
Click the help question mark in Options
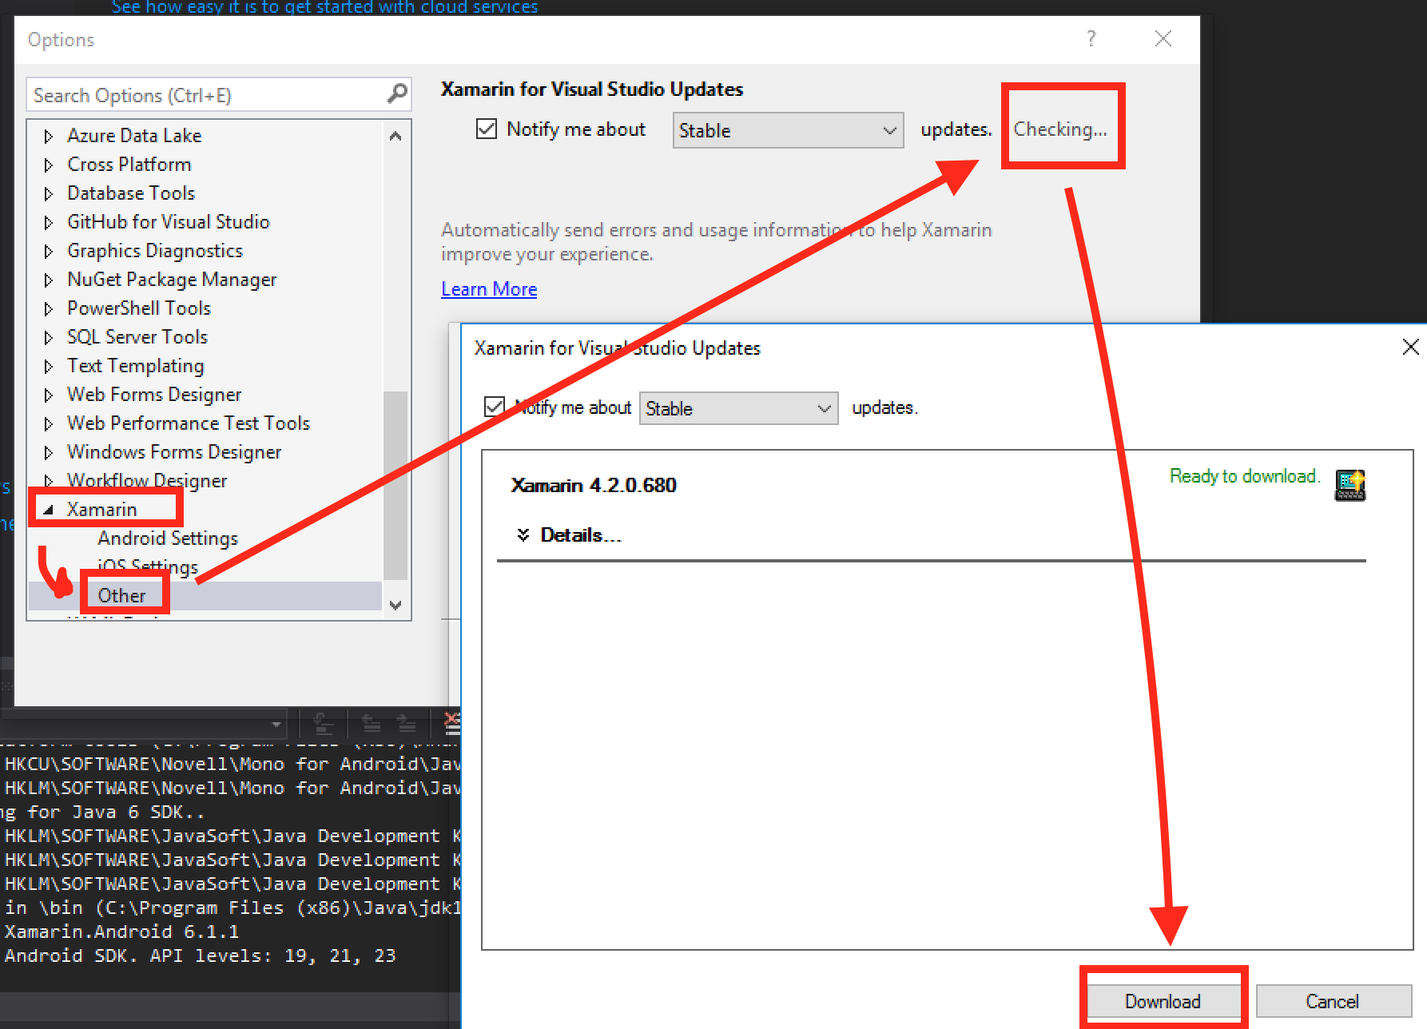[x=1091, y=38]
